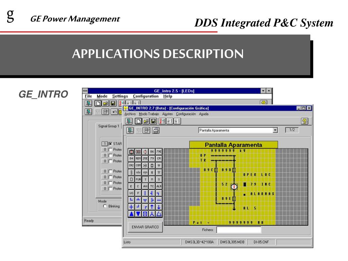The width and height of the screenshot is (348, 261).
Task: Click the CR palette tile
Action: [159, 158]
